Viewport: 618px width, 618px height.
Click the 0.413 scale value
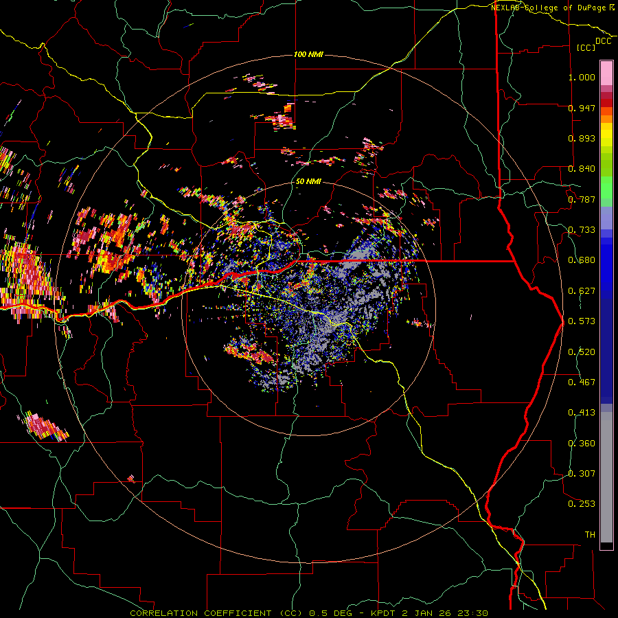(x=582, y=413)
